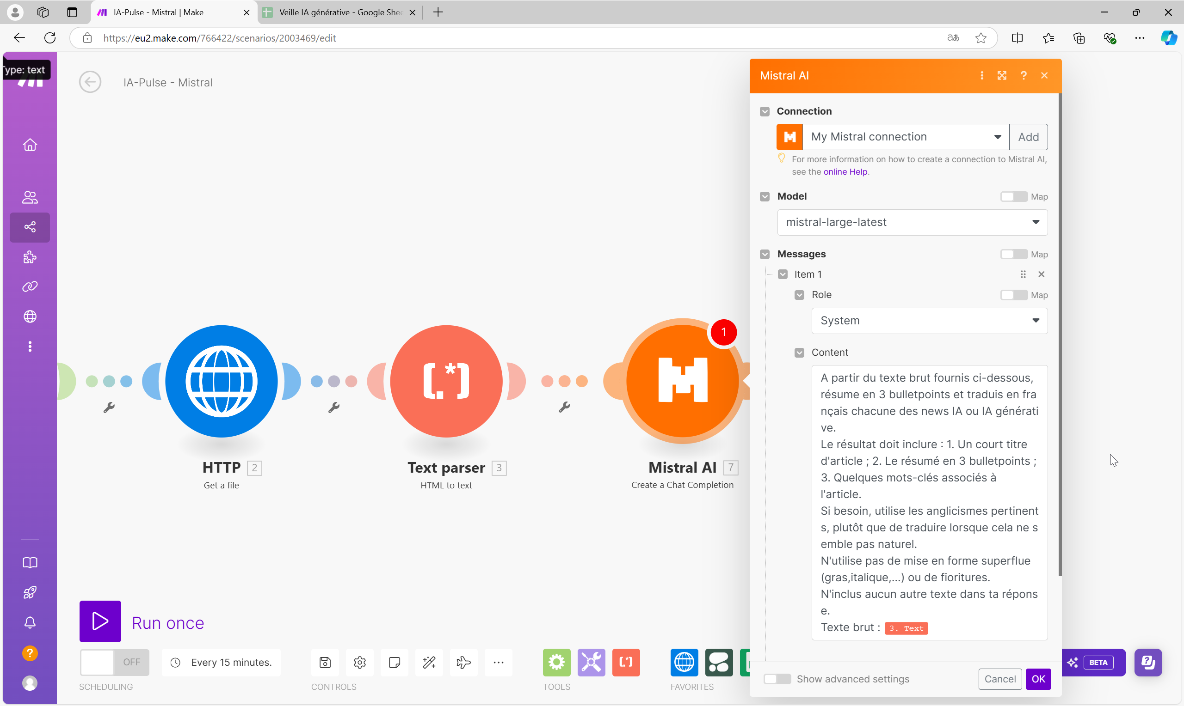The width and height of the screenshot is (1184, 706).
Task: Toggle scenario scheduling ON/OFF switch
Action: (115, 662)
